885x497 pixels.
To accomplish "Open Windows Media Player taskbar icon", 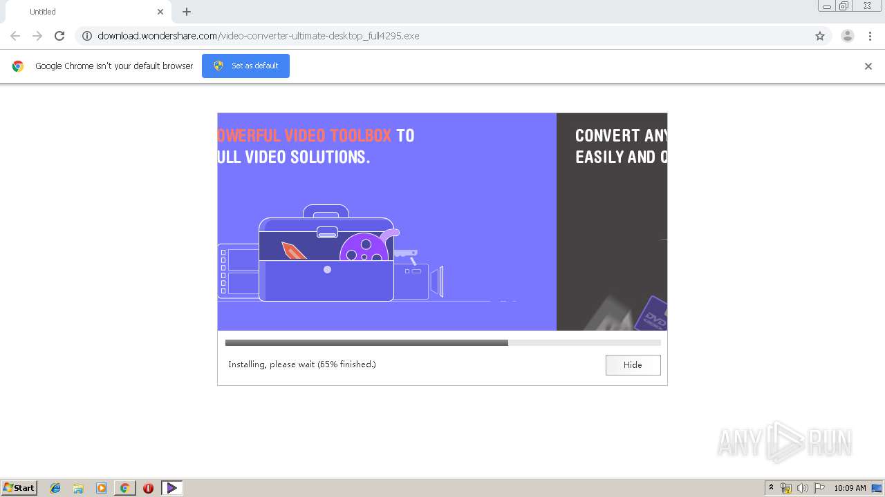I will click(x=102, y=488).
